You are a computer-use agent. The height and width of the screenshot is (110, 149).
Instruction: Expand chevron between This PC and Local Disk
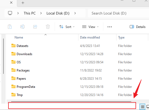[x=41, y=13]
